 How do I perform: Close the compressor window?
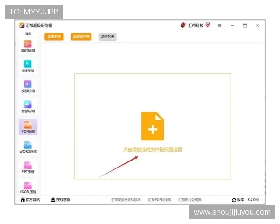point(257,26)
